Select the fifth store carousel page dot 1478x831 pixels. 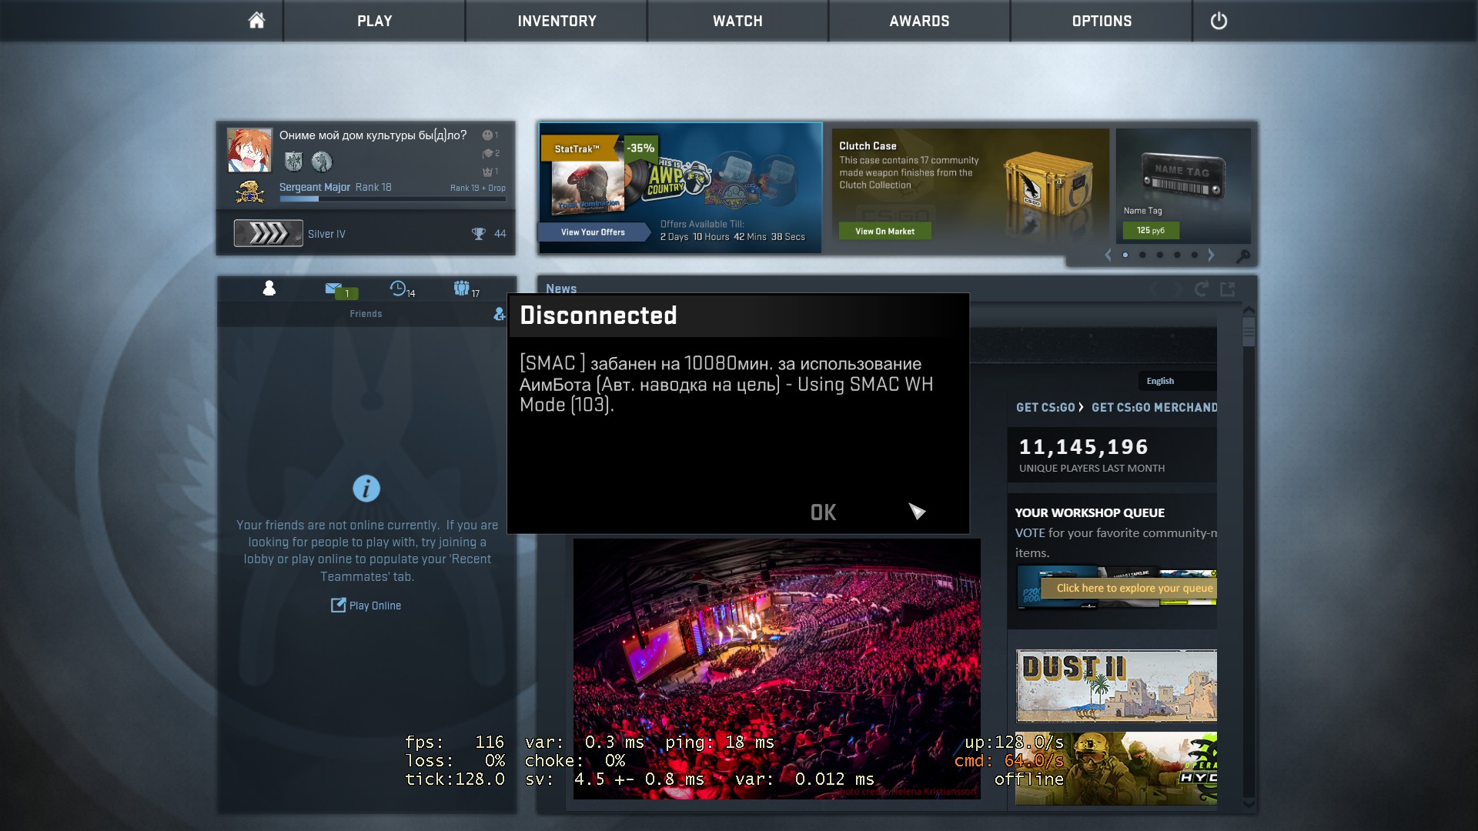1194,255
